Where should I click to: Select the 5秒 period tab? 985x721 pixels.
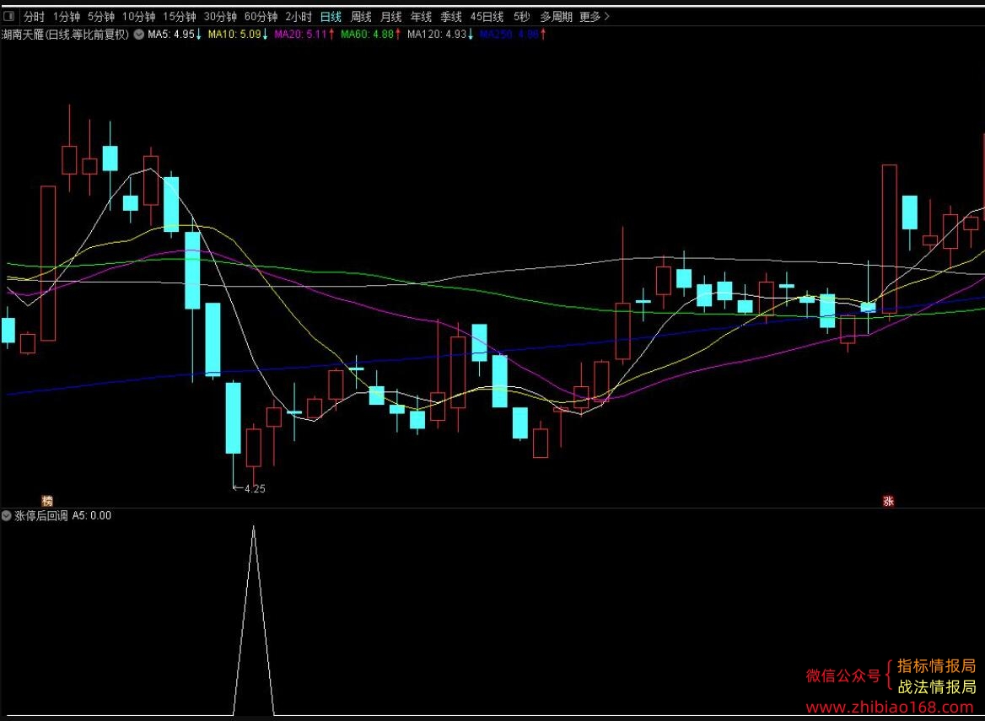click(x=521, y=17)
